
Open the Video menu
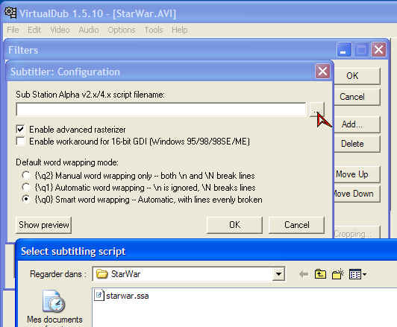[x=60, y=30]
